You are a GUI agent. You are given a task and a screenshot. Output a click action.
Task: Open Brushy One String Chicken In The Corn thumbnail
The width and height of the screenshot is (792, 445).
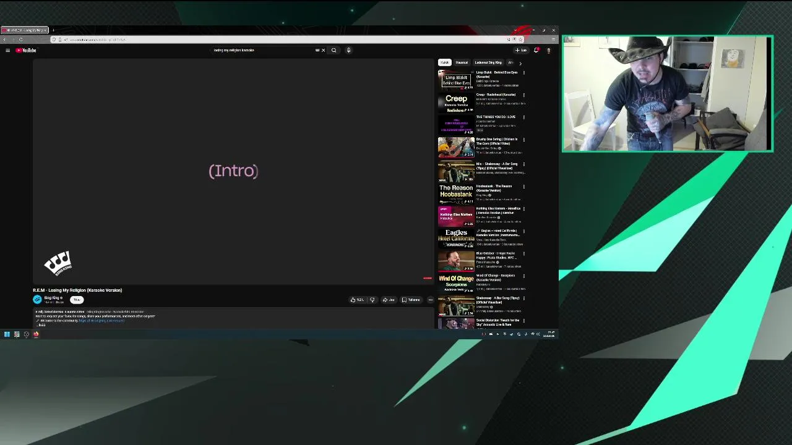(x=456, y=147)
